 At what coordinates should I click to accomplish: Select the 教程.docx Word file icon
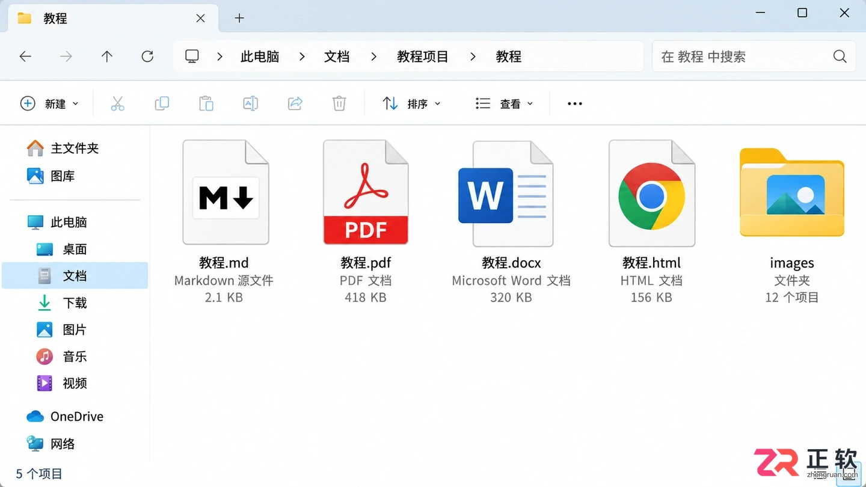[x=506, y=194]
